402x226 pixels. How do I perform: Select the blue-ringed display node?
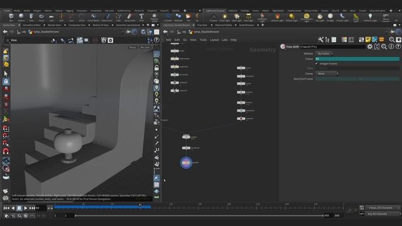[186, 163]
